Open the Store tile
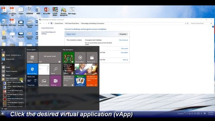 pos(69,81)
